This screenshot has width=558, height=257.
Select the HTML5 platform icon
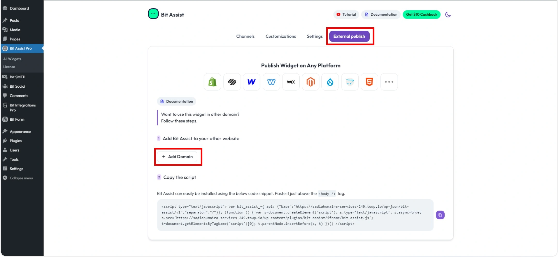(x=369, y=82)
